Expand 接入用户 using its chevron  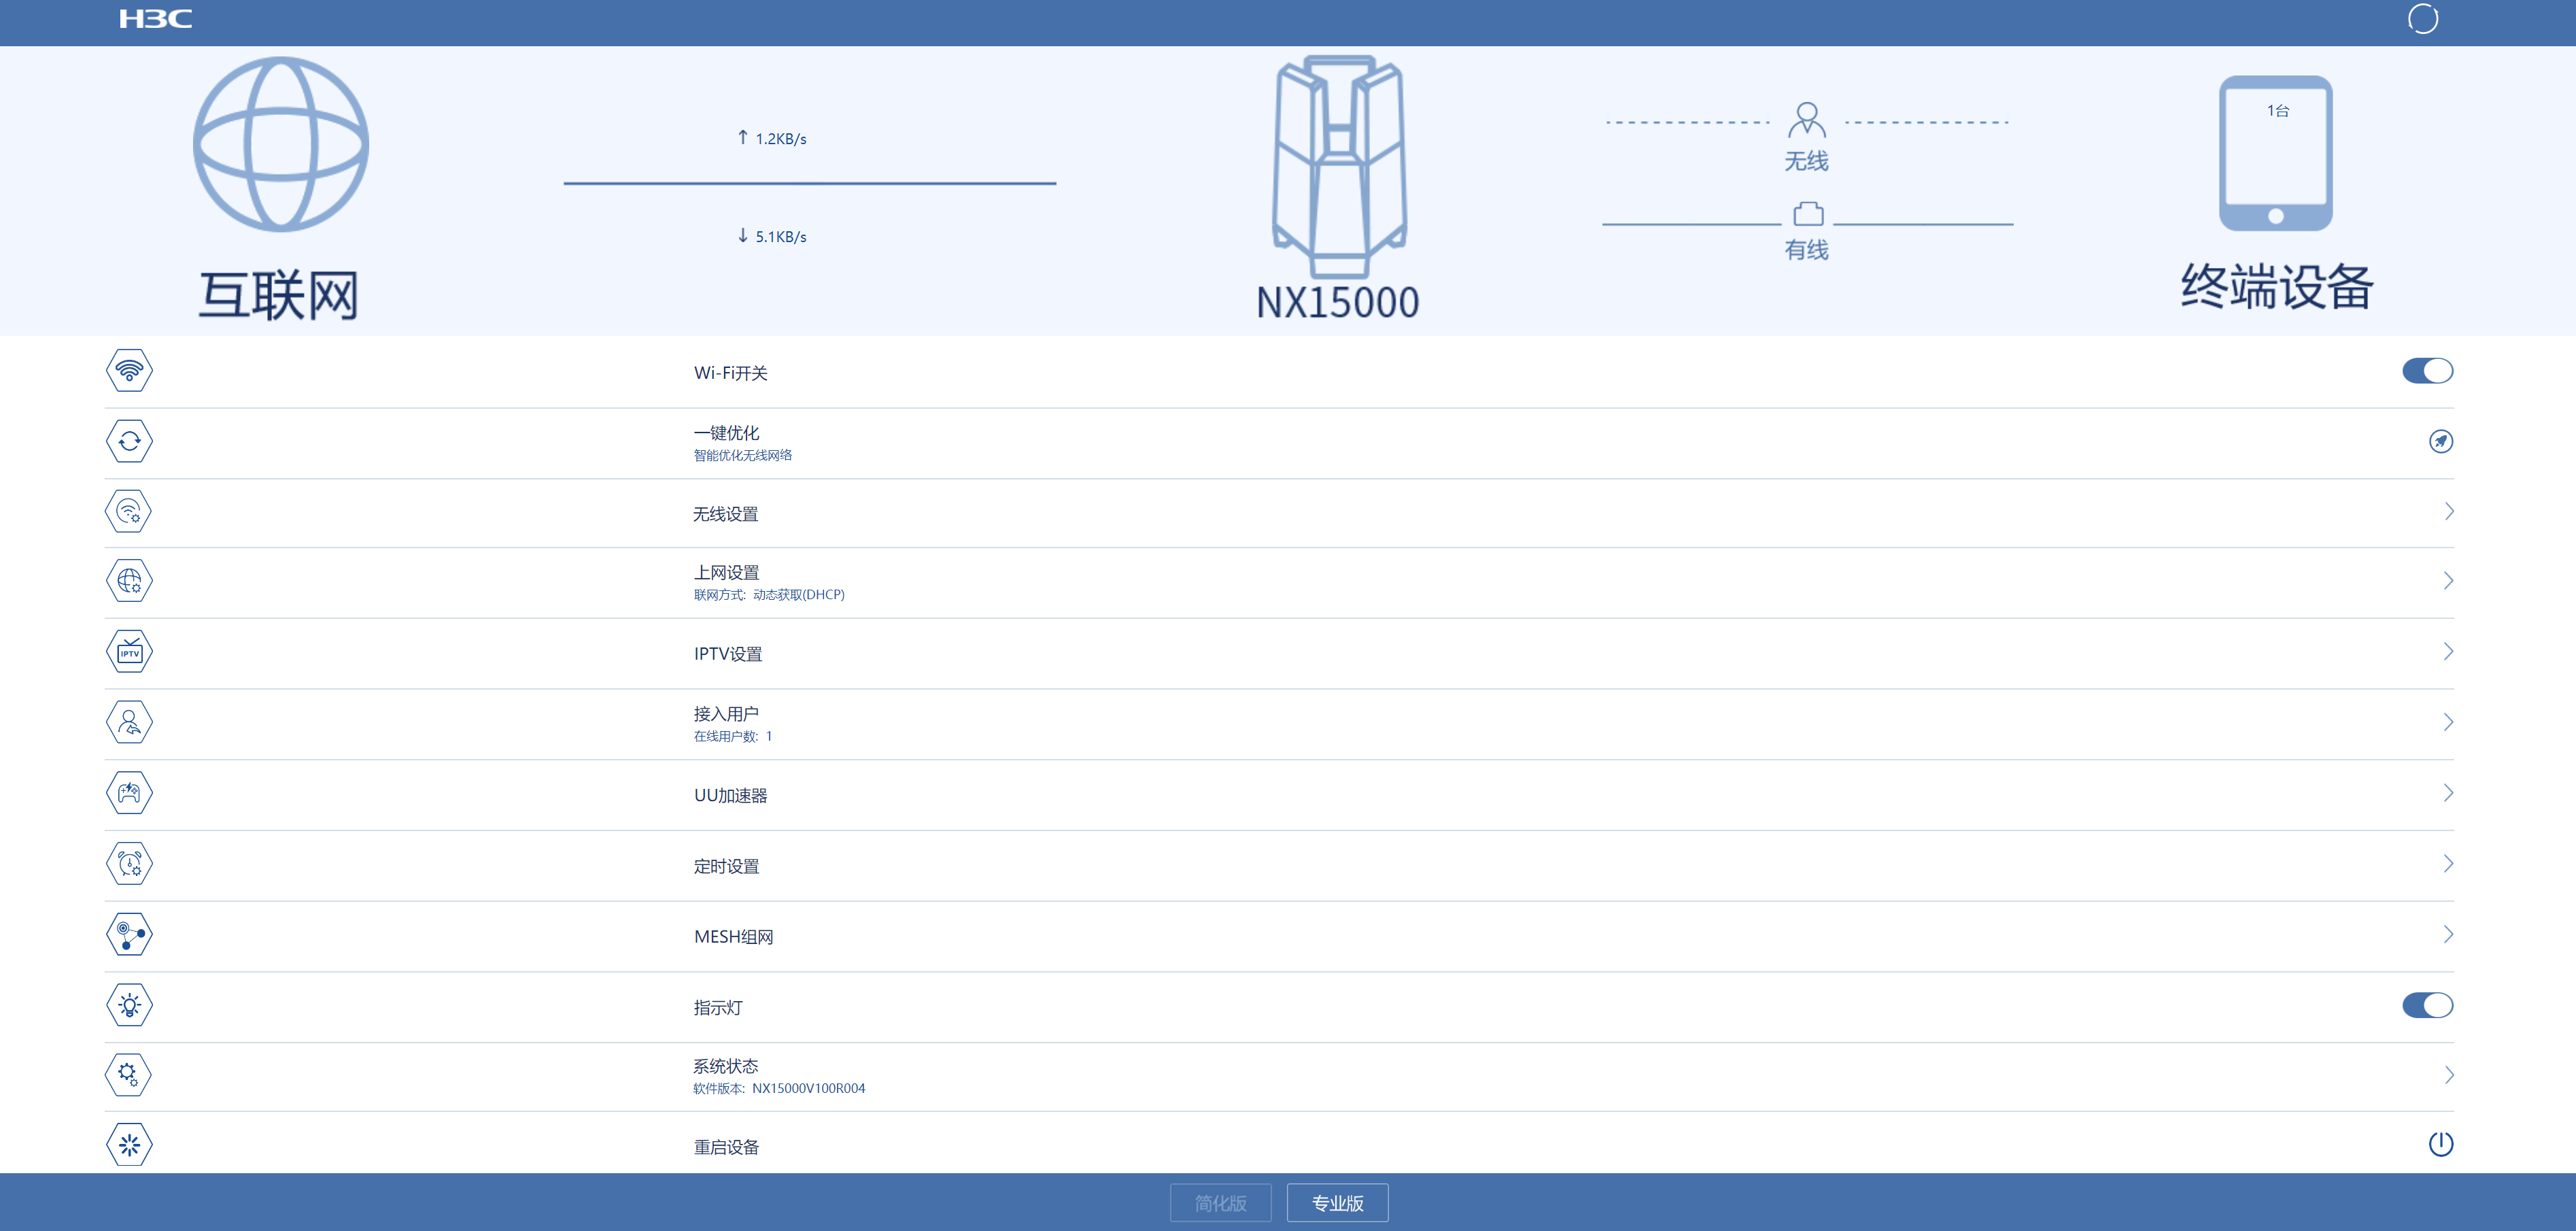pyautogui.click(x=2448, y=722)
